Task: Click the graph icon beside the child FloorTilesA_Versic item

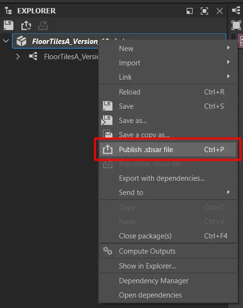Action: pyautogui.click(x=33, y=56)
